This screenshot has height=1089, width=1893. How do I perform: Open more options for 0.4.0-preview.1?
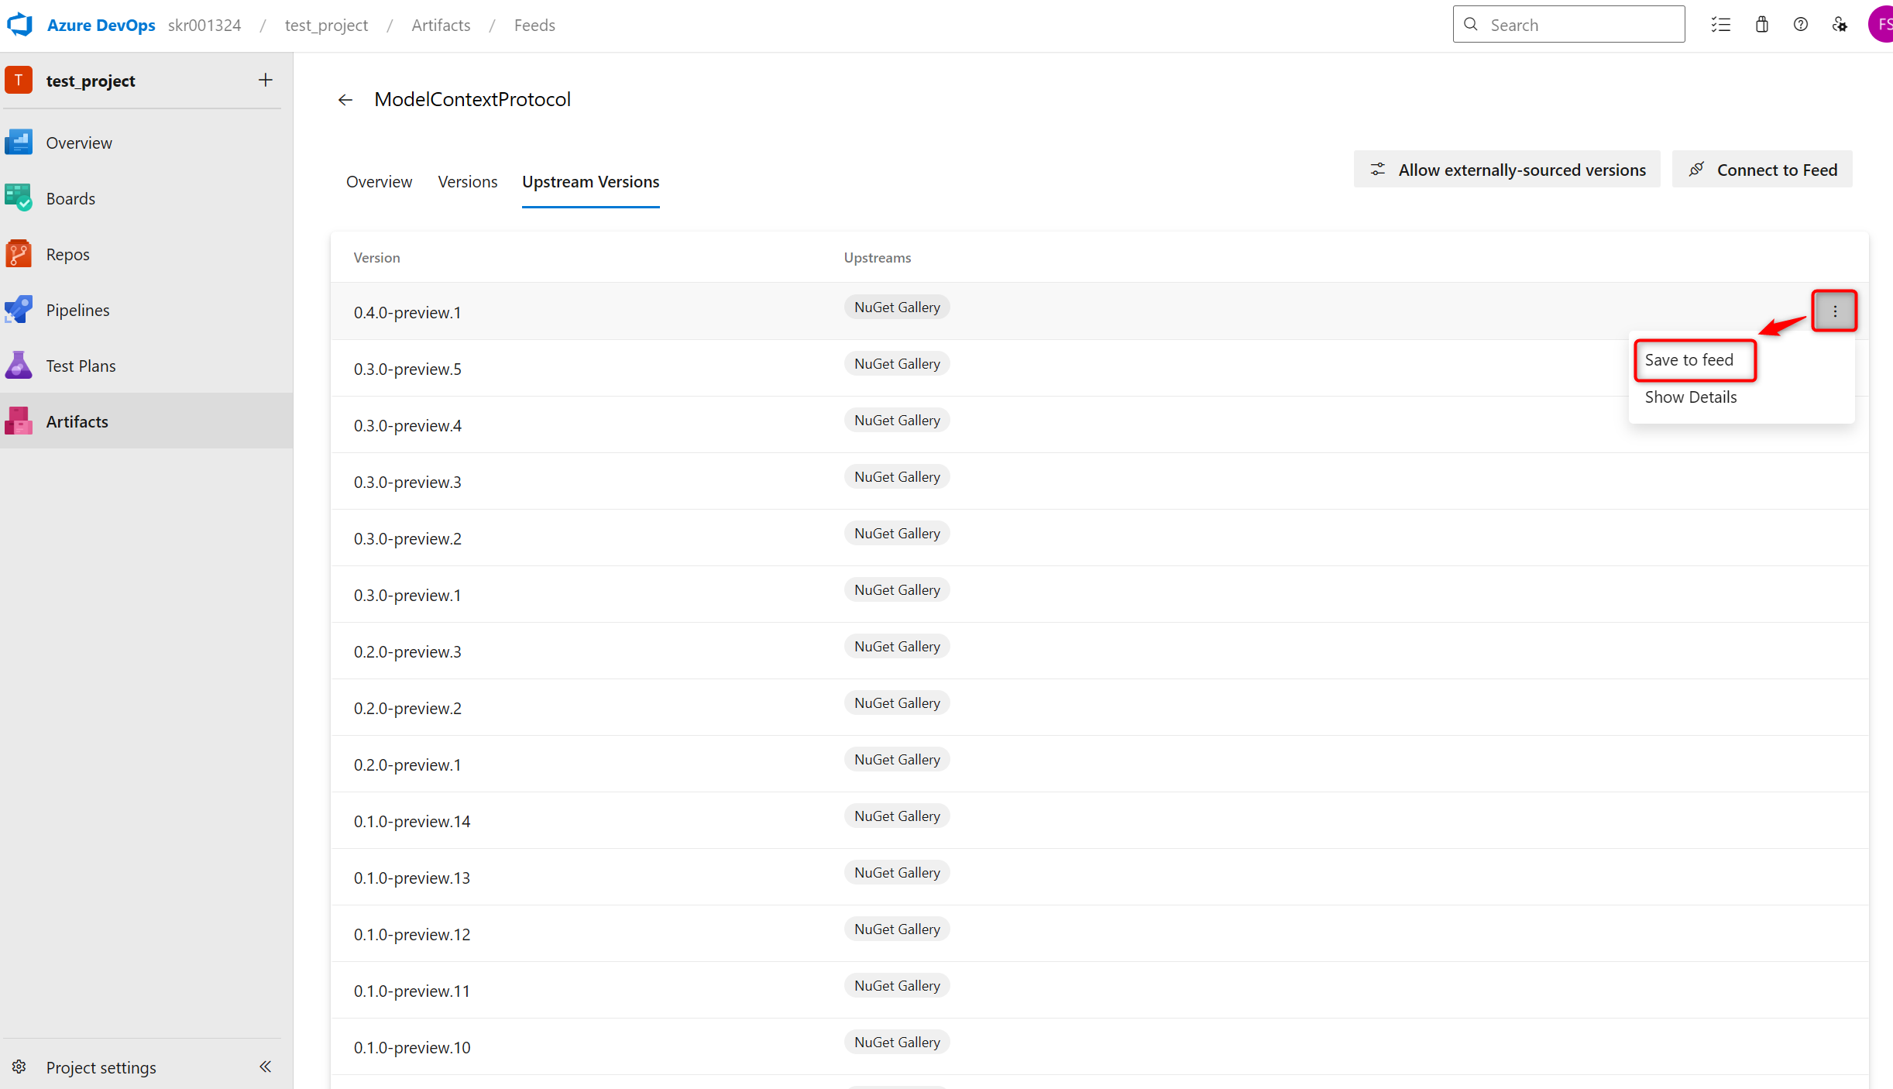click(x=1834, y=311)
